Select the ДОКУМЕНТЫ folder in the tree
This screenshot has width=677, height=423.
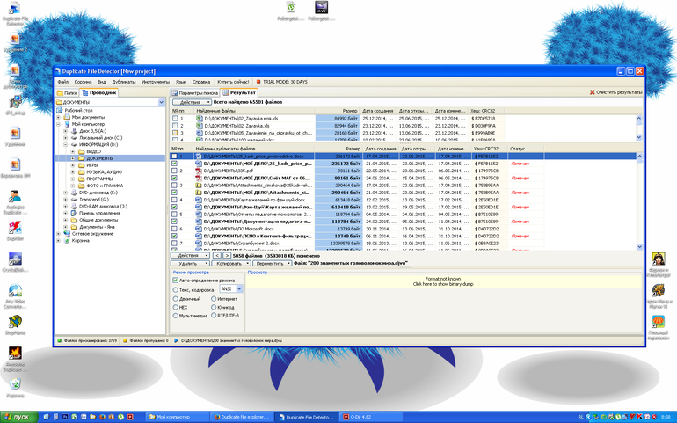(x=98, y=158)
